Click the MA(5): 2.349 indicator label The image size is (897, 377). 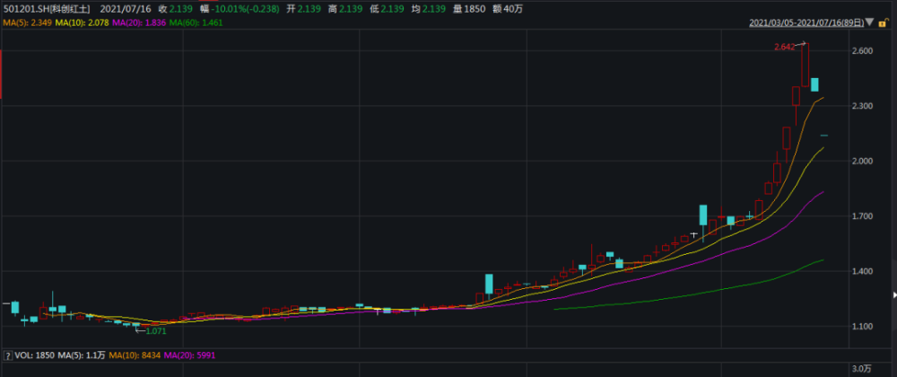click(27, 22)
